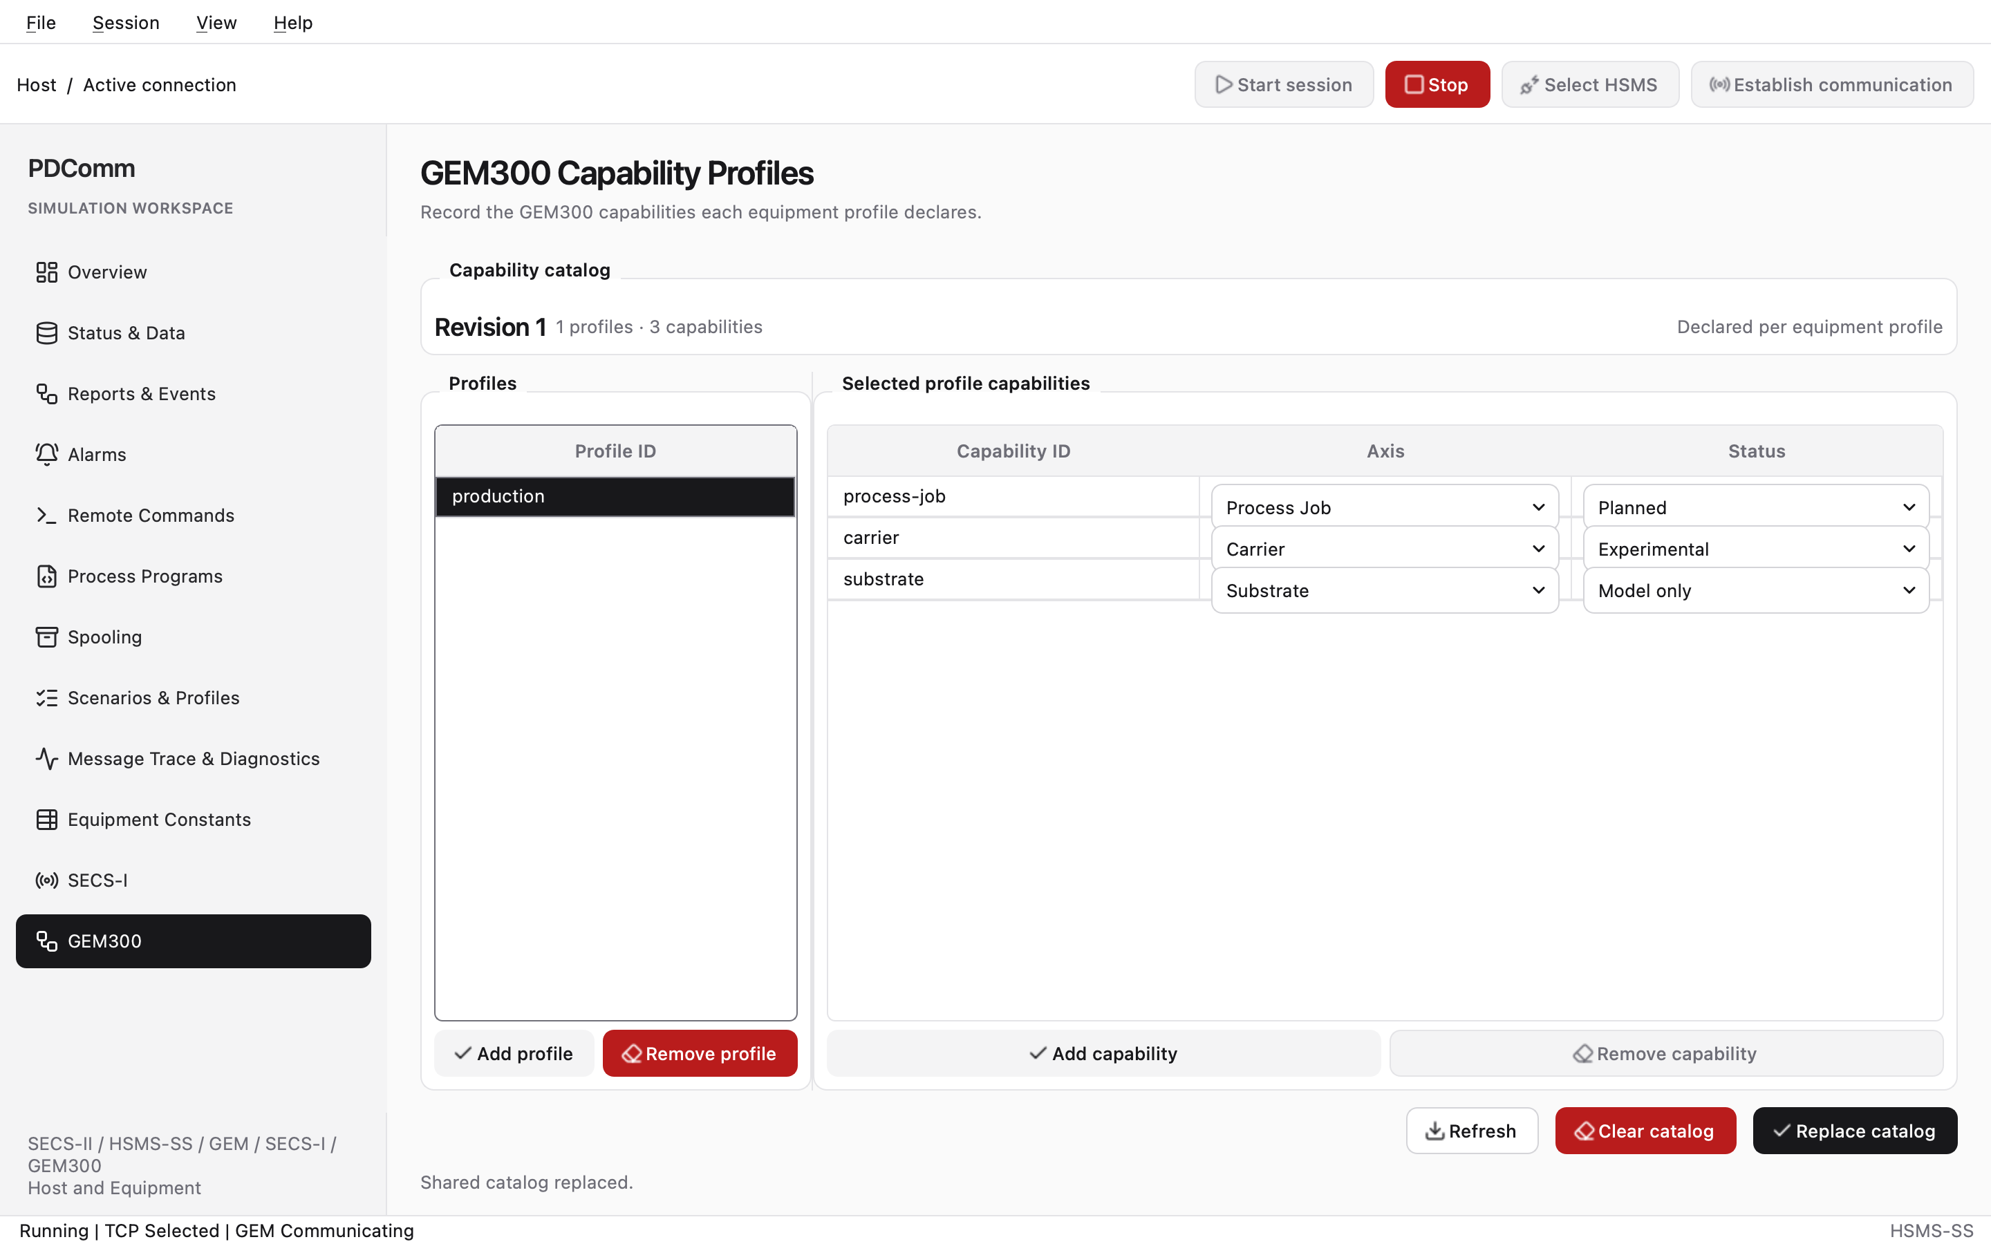The height and width of the screenshot is (1244, 1991).
Task: Click the GEM300 sidebar icon
Action: (47, 942)
